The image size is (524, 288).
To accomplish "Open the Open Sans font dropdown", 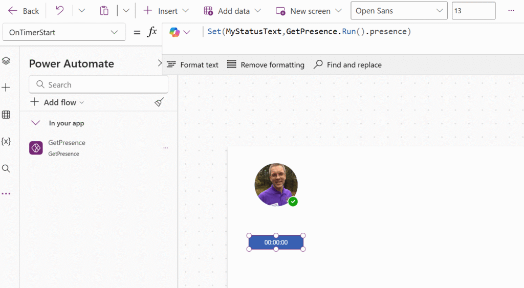I will tap(399, 11).
